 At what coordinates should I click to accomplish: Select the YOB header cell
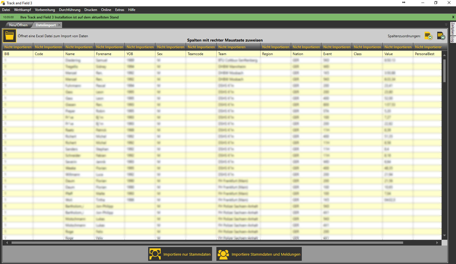140,54
